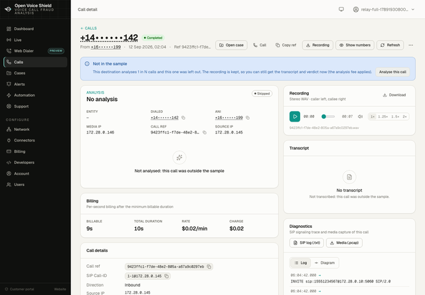Viewport: 425px width, 295px height.
Task: Open the Cases section
Action: tap(35, 73)
